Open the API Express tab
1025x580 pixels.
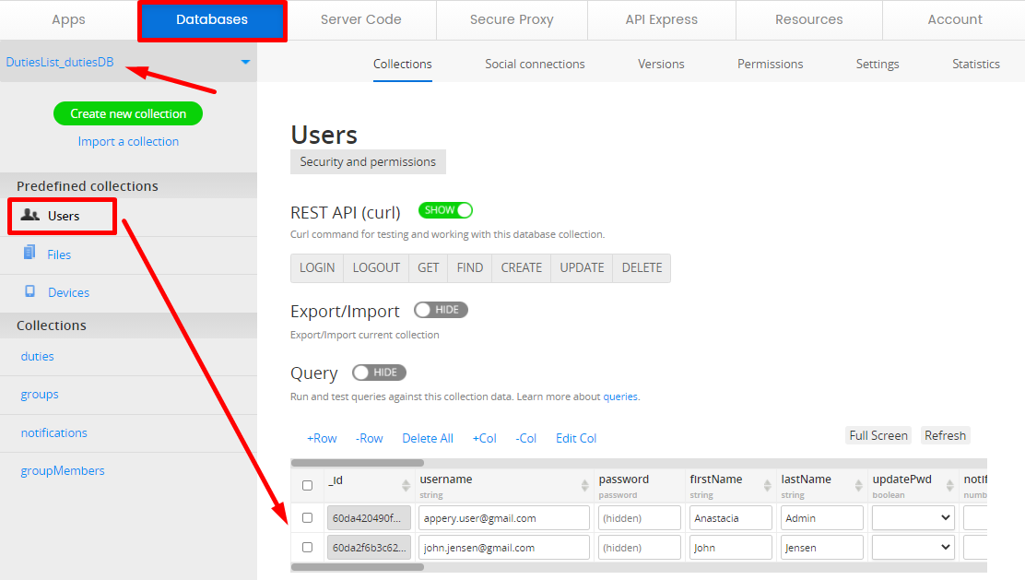662,19
